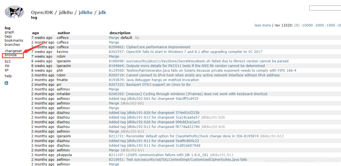
Task: Download the zip archive
Action: click(7, 66)
